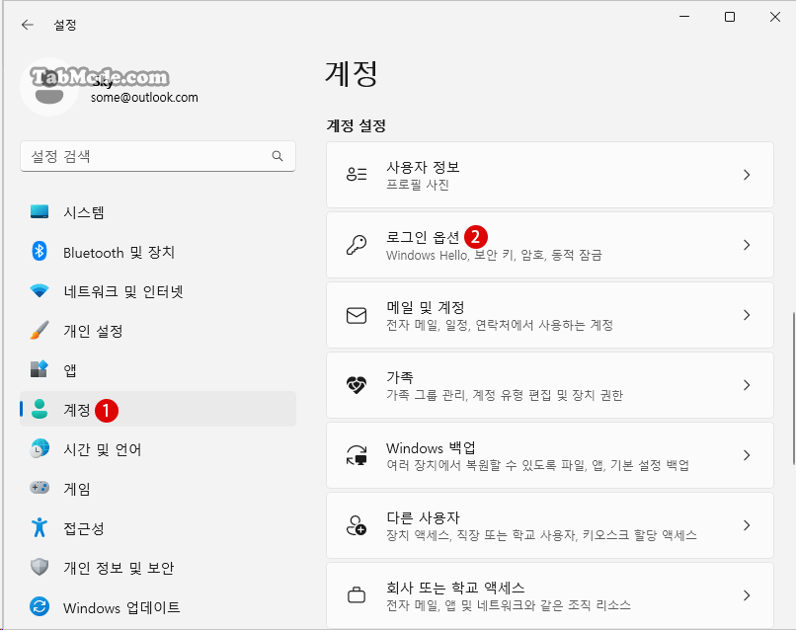The image size is (796, 630).
Task: Open the Windows 업데이트 sync icon
Action: [40, 606]
